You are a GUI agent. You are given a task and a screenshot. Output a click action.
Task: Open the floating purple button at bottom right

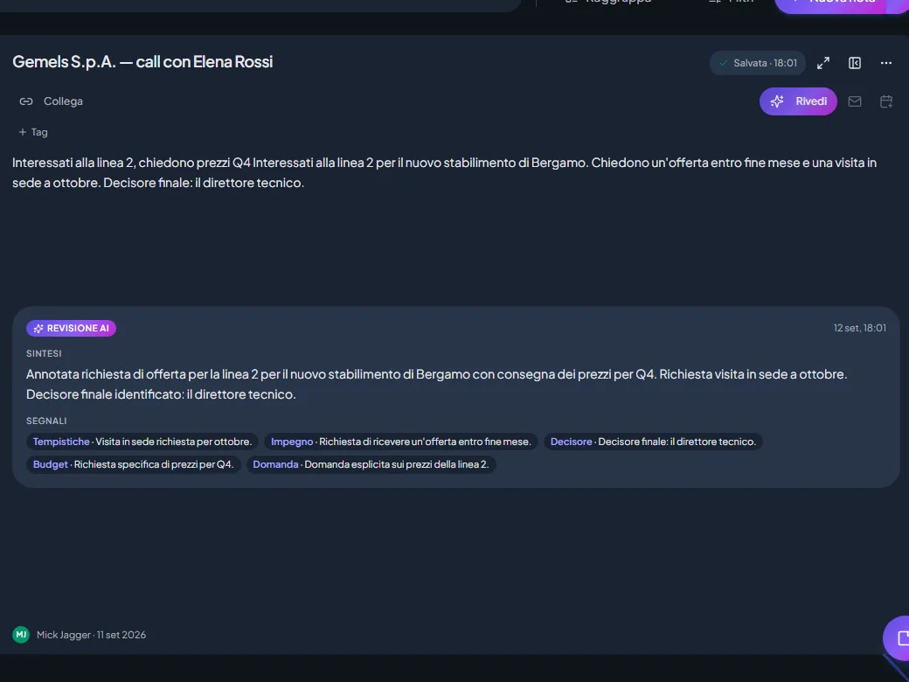click(898, 638)
